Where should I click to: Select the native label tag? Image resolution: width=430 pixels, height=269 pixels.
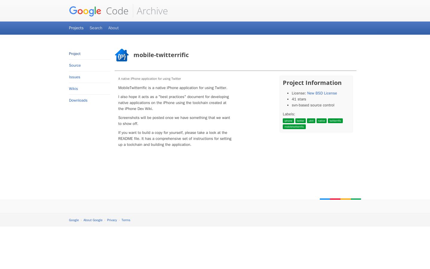pyautogui.click(x=322, y=121)
